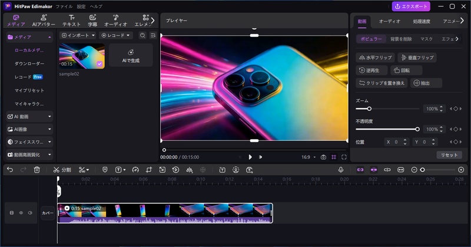Expand the 動画高画質化 section
Viewport: 471px width, 247px height.
(x=29, y=155)
